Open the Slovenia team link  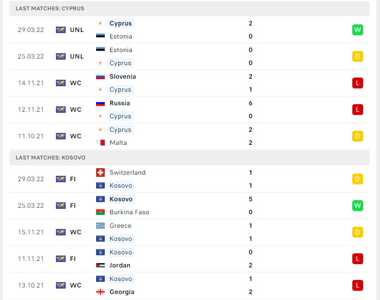coord(123,76)
